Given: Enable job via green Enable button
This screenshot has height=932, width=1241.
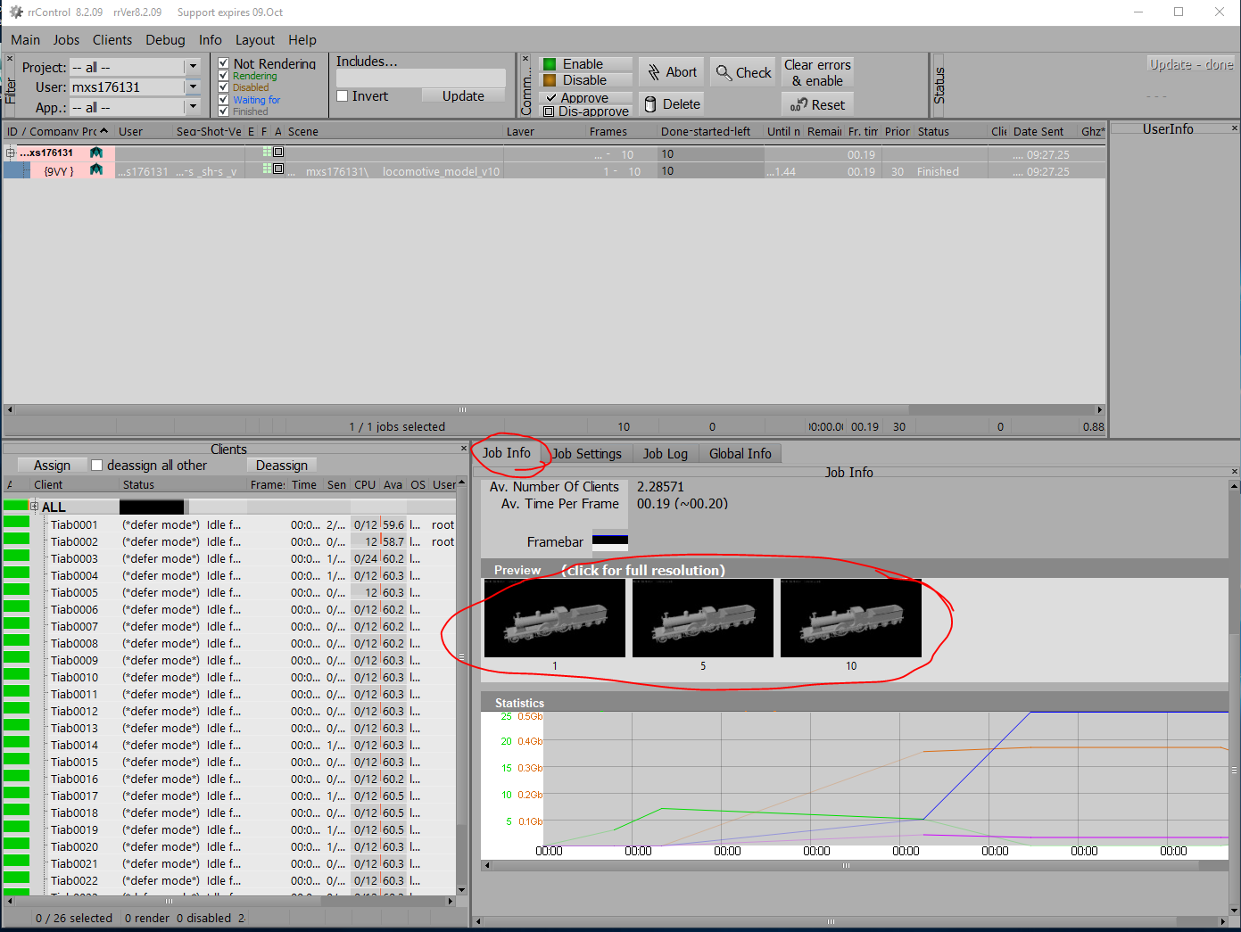Looking at the screenshot, I should 585,64.
